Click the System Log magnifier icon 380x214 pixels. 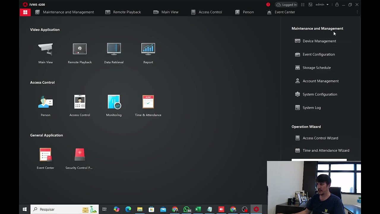pyautogui.click(x=297, y=108)
